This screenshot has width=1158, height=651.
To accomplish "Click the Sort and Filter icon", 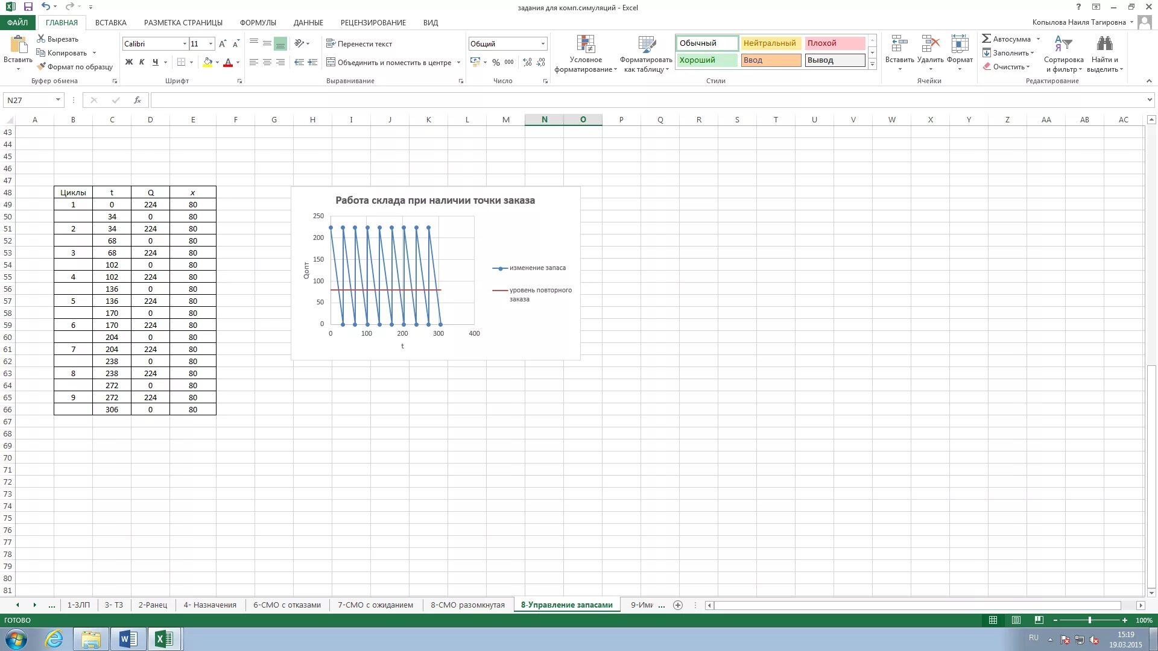I will 1063,44.
